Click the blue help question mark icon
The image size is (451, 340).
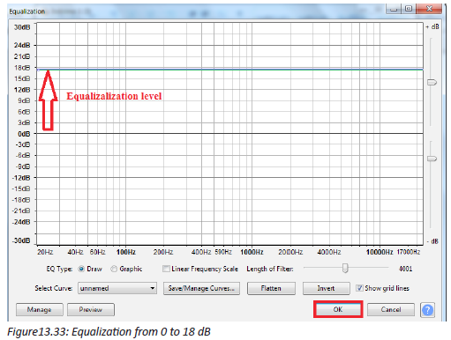click(427, 310)
